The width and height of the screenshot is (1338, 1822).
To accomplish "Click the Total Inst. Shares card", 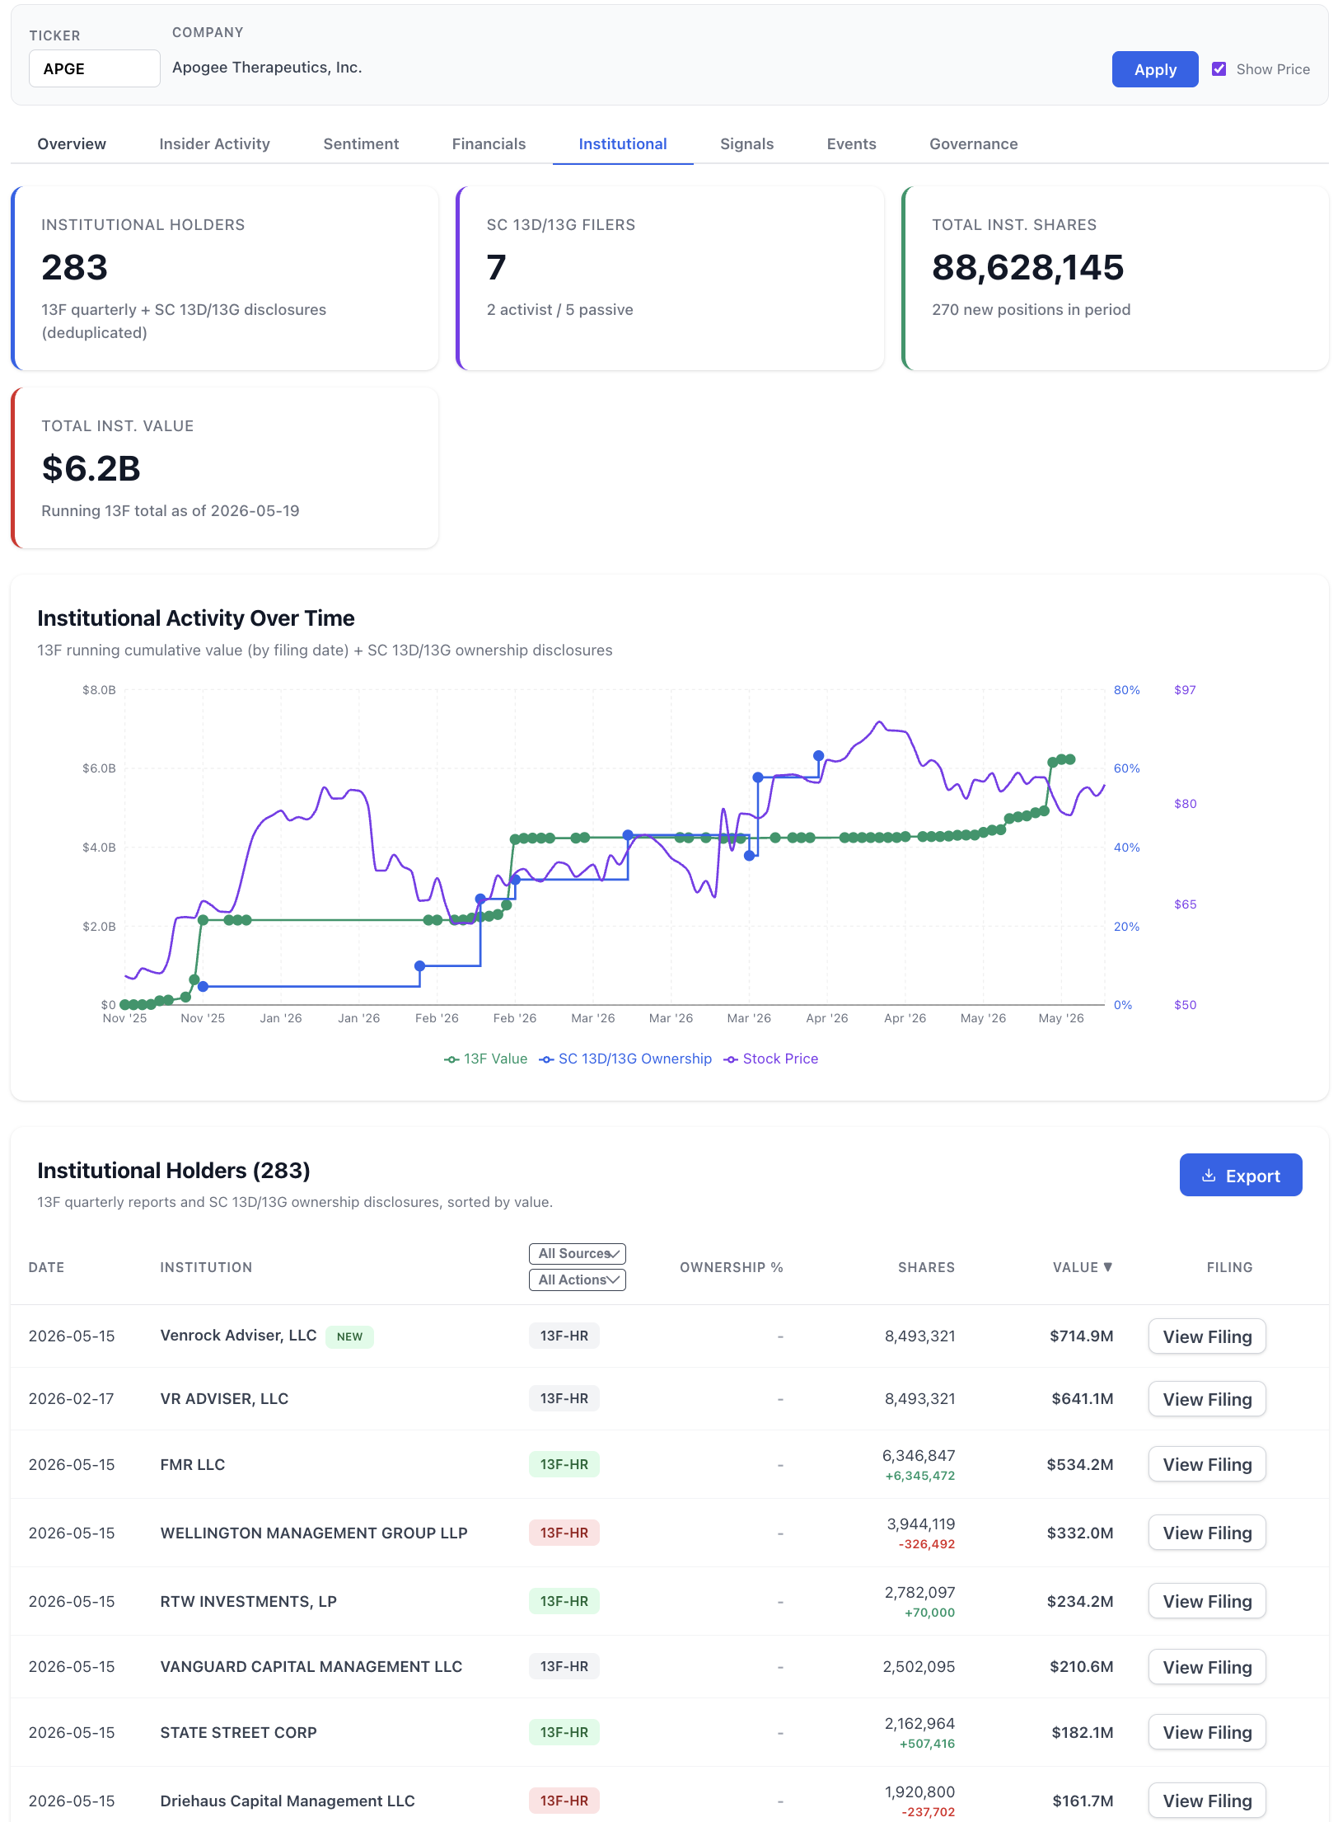I will 1116,279.
